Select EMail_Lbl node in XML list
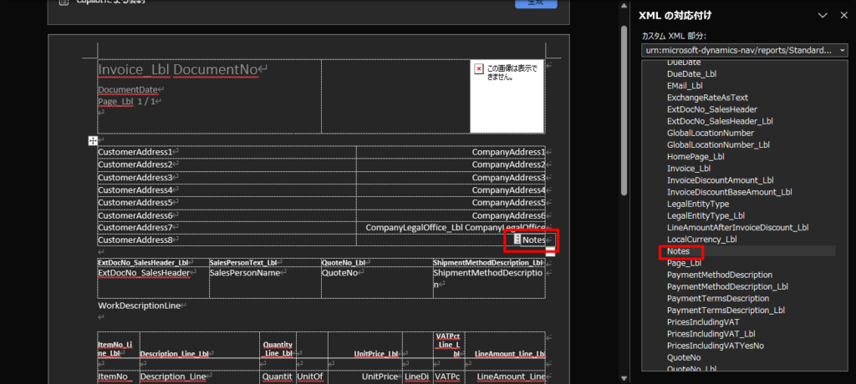Viewport: 856px width, 384px height. coord(685,86)
